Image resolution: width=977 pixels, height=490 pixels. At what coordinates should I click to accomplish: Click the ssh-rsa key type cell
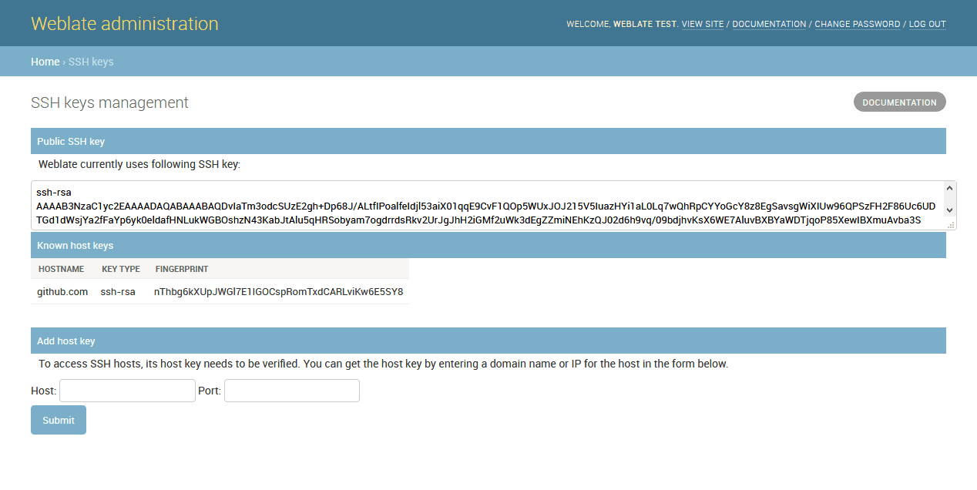[x=118, y=292]
